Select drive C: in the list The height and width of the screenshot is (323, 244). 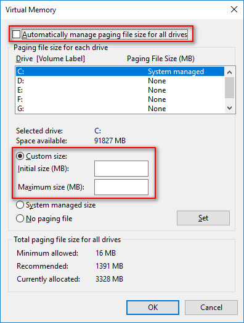coord(120,72)
